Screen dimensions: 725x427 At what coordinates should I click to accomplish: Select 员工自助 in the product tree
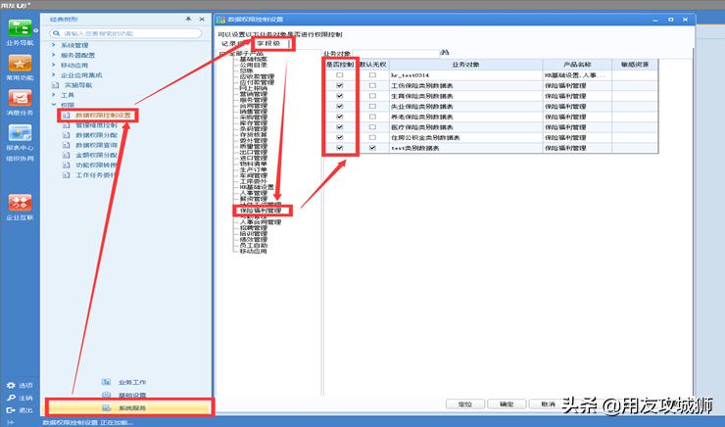coord(254,246)
